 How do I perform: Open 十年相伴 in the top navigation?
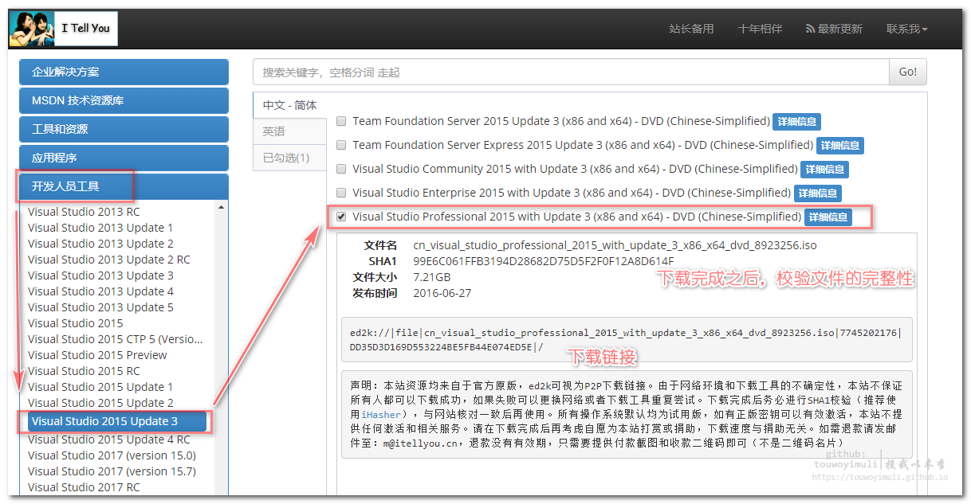point(760,29)
